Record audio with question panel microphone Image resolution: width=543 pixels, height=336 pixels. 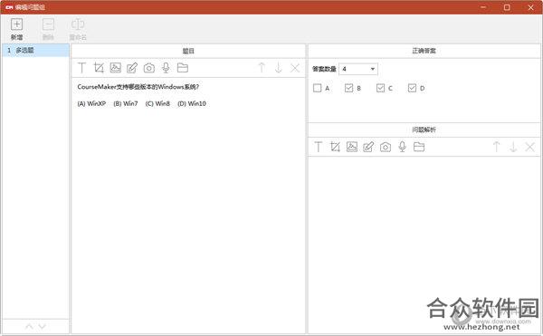click(166, 68)
